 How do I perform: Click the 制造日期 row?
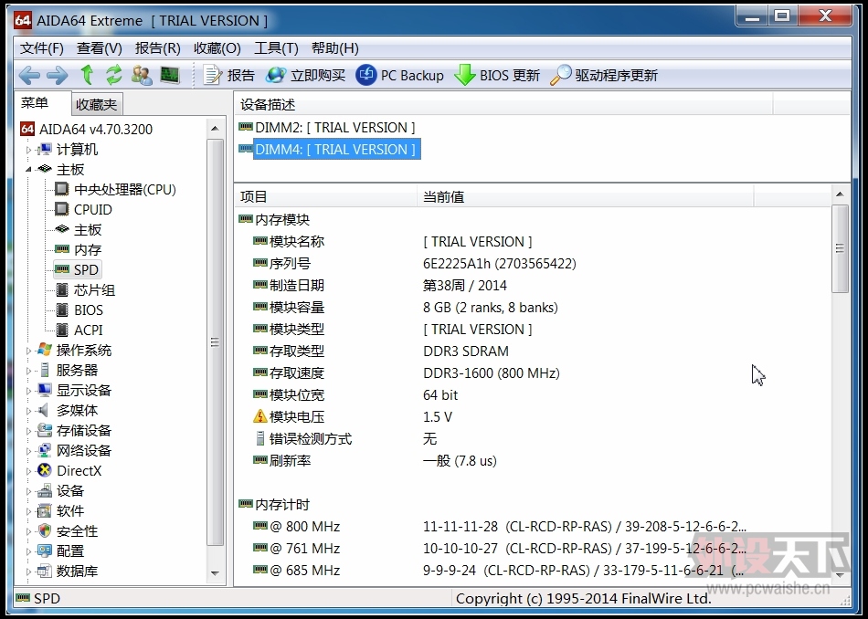tap(533, 286)
